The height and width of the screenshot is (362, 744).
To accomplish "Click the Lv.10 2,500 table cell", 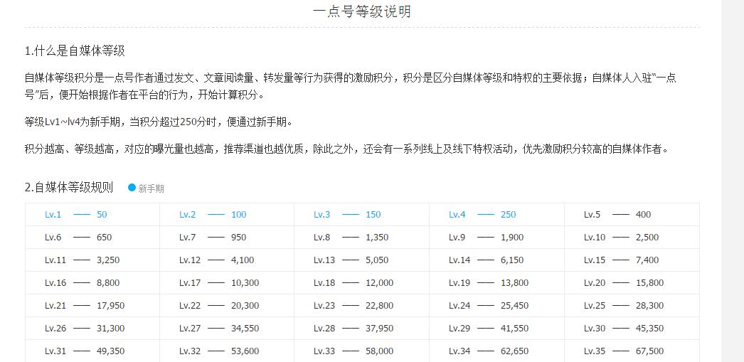I will pos(632,238).
